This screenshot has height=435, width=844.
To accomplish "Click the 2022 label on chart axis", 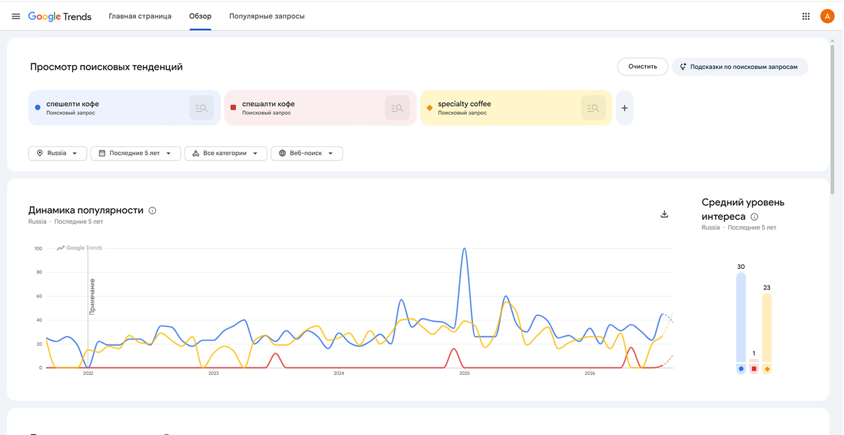I will coord(88,374).
